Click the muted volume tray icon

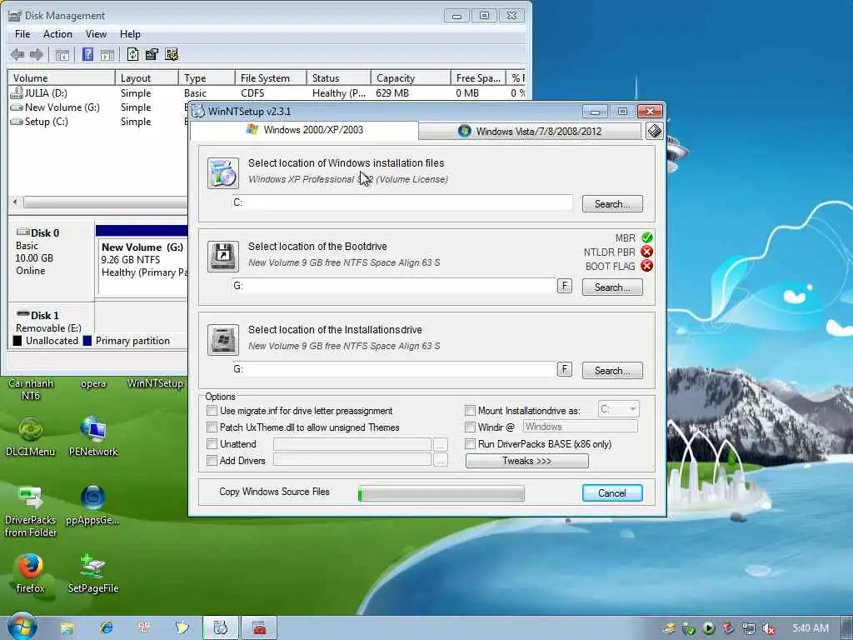coord(768,628)
